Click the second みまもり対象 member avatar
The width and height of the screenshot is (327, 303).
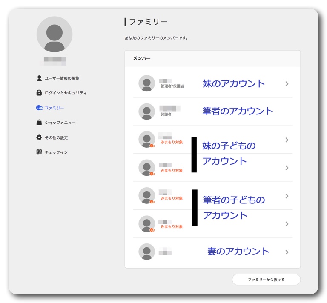tap(147, 168)
